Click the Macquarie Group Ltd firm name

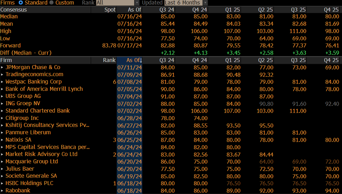coord(32,161)
